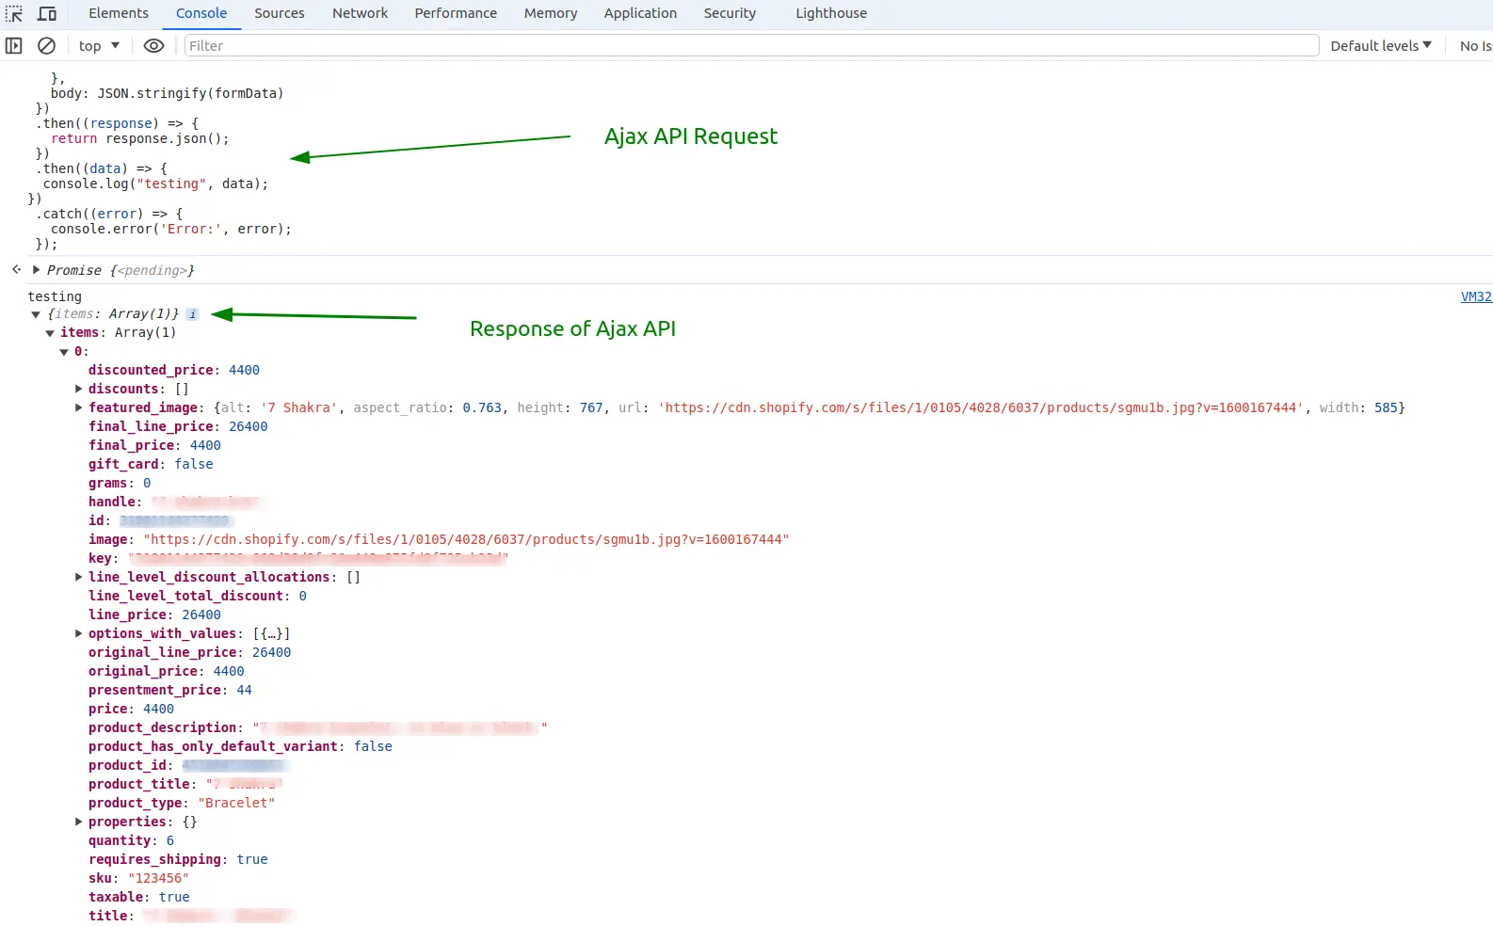Expand the Promise pending result
This screenshot has width=1493, height=926.
point(37,270)
